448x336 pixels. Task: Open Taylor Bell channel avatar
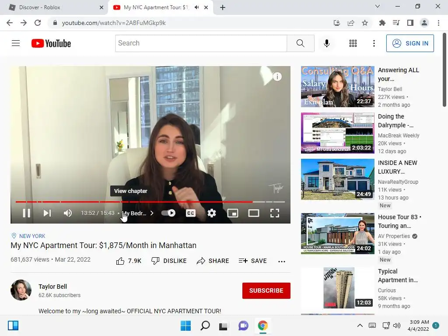(21, 290)
